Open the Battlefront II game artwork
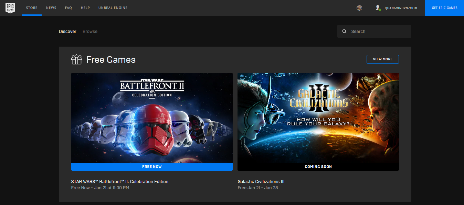The width and height of the screenshot is (464, 205). 152,118
